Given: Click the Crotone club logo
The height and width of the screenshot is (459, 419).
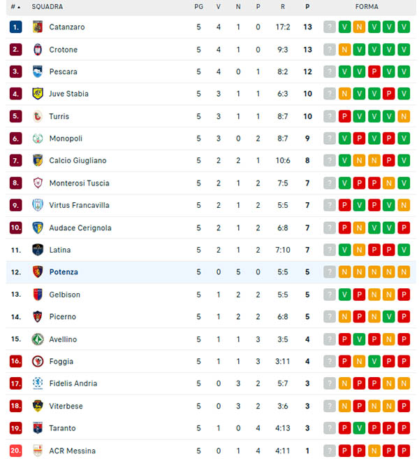Looking at the screenshot, I should point(38,50).
